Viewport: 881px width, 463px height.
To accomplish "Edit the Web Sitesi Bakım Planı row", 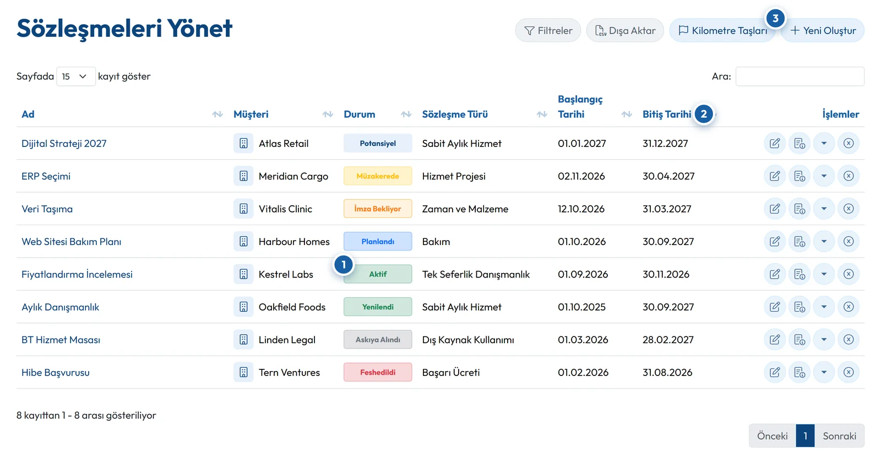I will pos(775,241).
